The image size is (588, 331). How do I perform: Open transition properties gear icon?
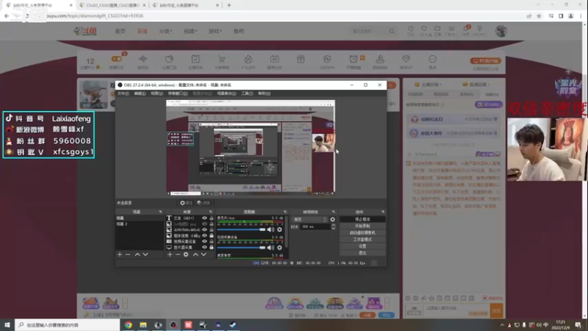(x=332, y=219)
